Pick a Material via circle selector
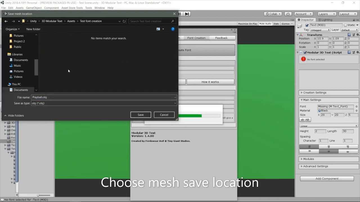The width and height of the screenshot is (360, 202). (357, 111)
